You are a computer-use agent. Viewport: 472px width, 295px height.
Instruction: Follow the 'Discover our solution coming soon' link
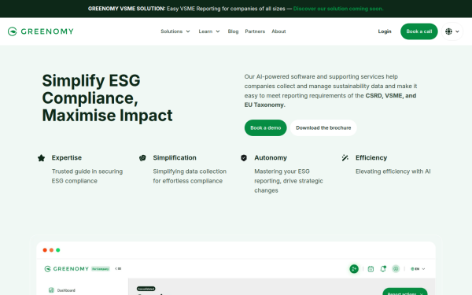pos(338,9)
